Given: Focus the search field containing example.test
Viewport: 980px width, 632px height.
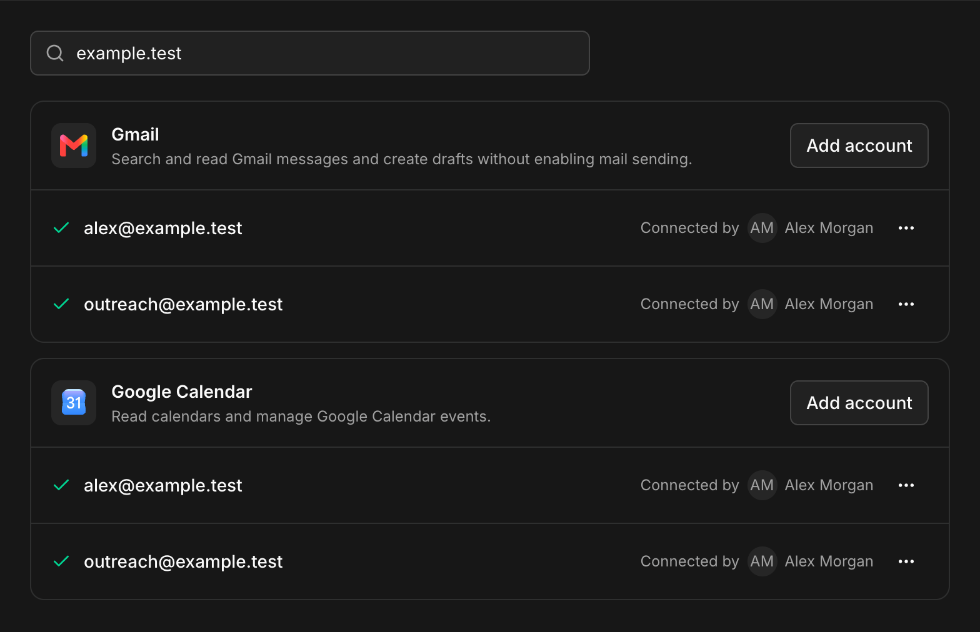Looking at the screenshot, I should click(x=310, y=53).
